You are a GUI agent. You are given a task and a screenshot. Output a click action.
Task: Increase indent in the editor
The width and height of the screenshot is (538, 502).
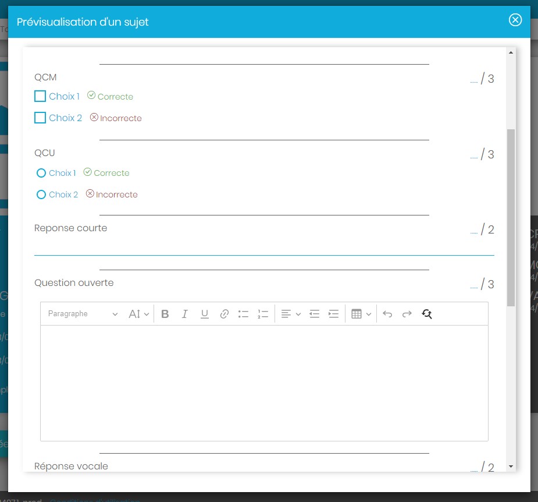point(334,314)
